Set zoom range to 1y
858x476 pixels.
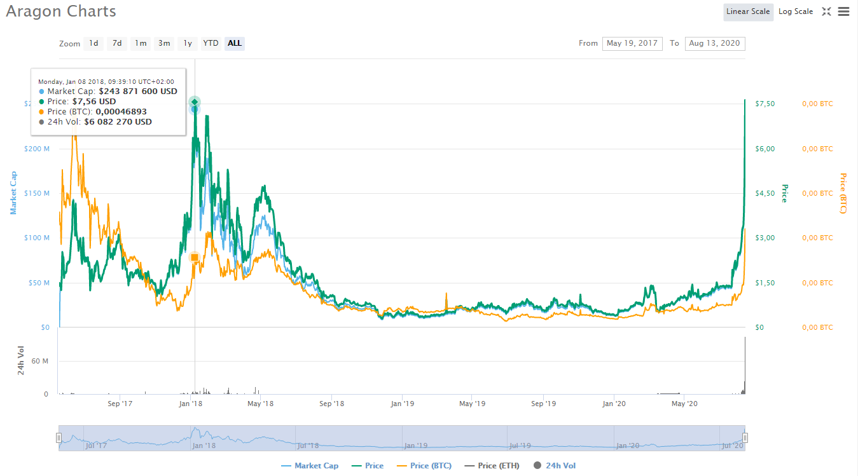coord(188,43)
